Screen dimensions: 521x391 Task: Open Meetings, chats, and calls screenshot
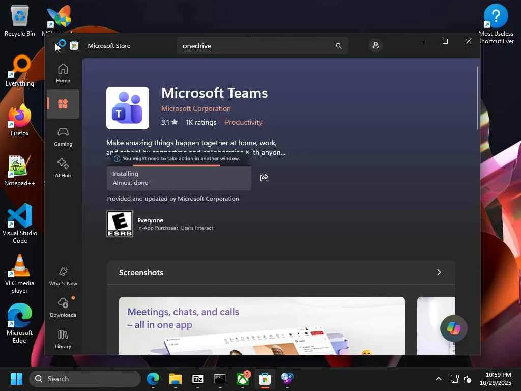pyautogui.click(x=262, y=326)
